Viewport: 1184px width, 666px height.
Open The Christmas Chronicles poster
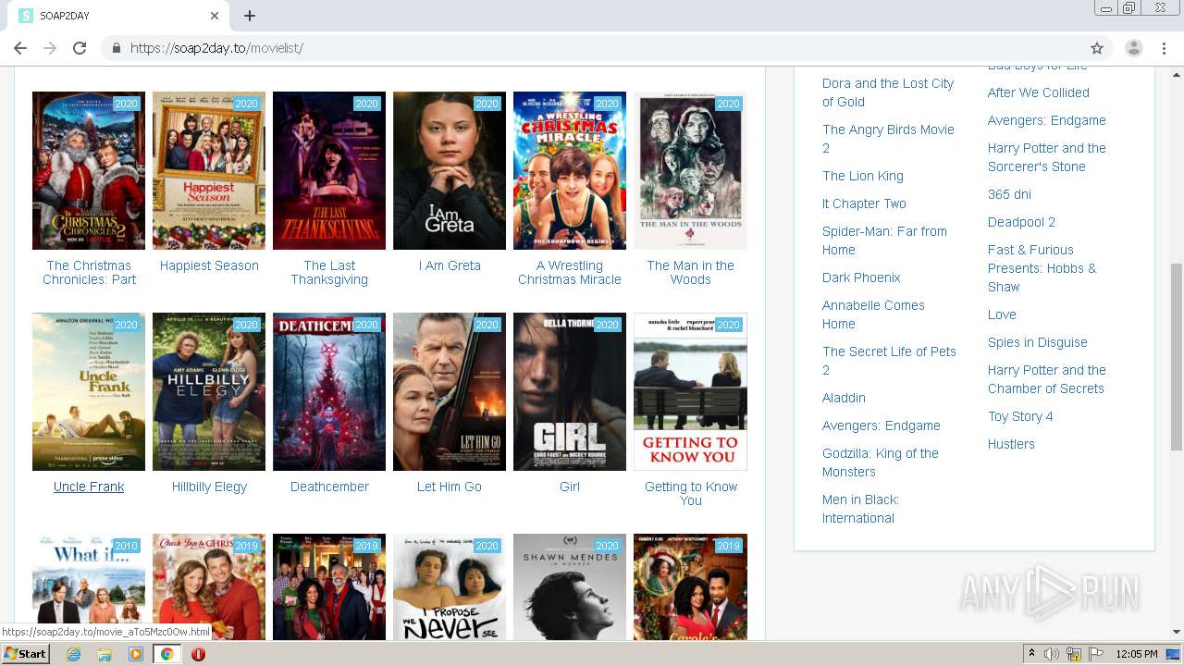[89, 170]
